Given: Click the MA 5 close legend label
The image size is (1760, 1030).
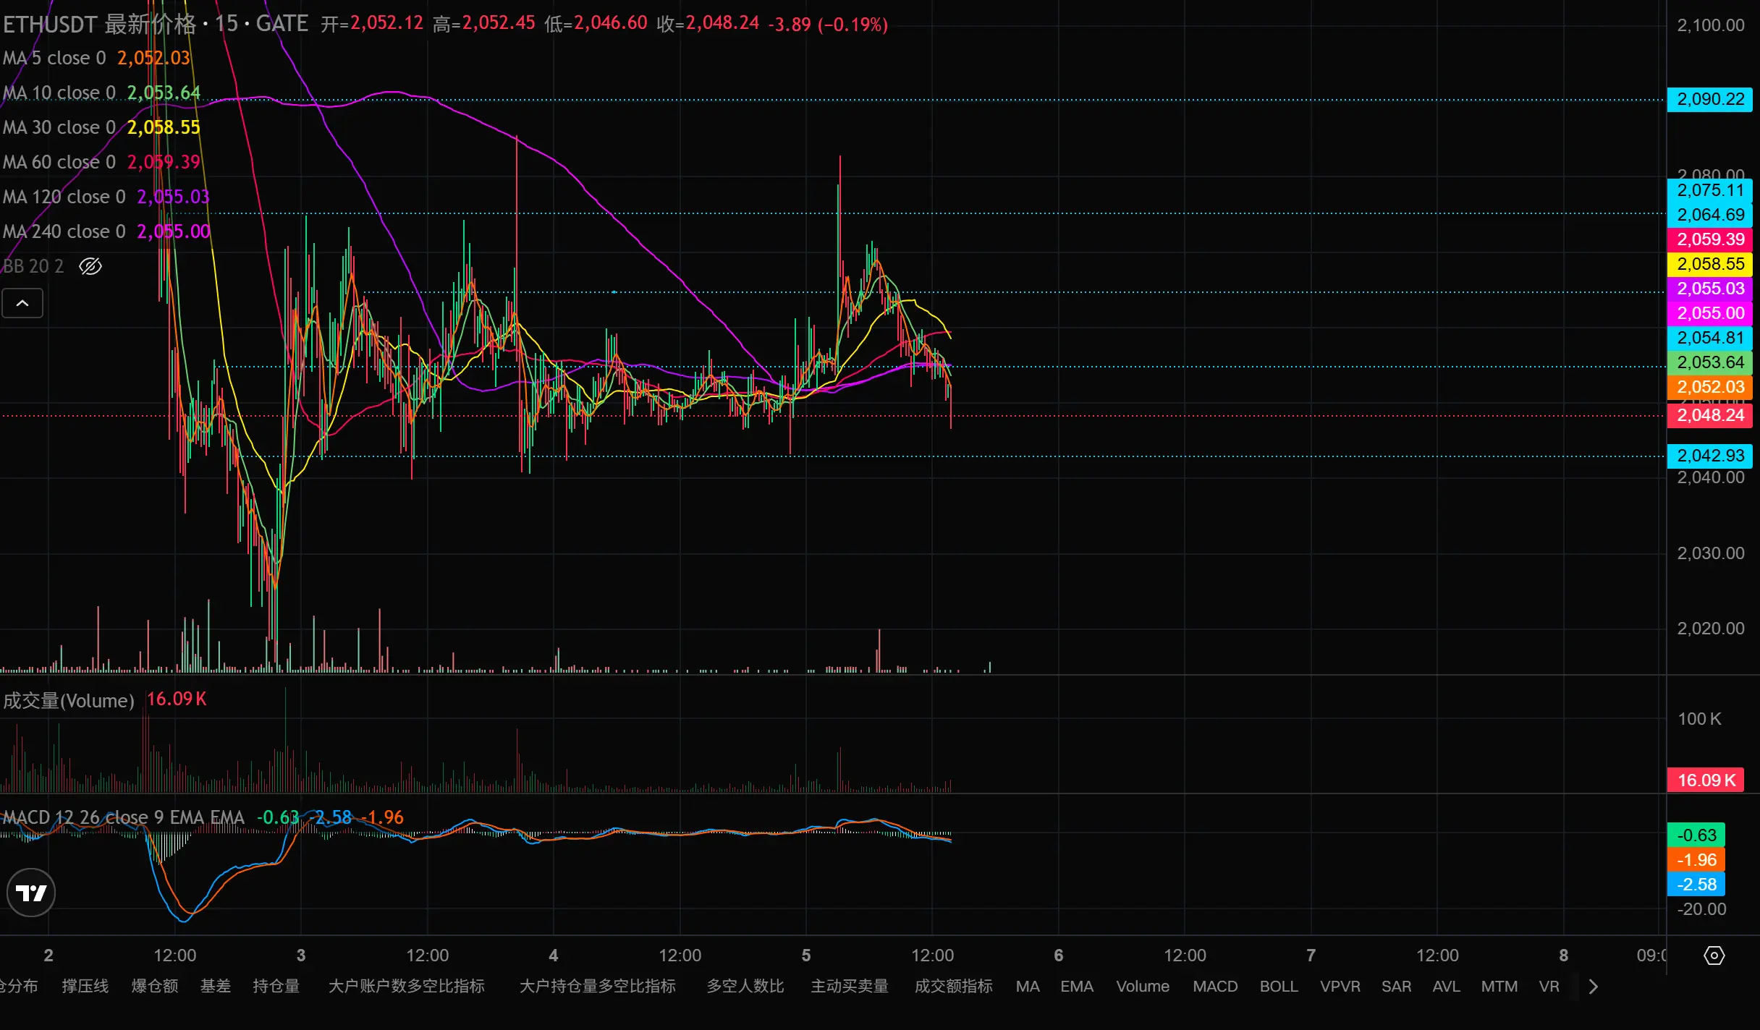Looking at the screenshot, I should tap(54, 58).
